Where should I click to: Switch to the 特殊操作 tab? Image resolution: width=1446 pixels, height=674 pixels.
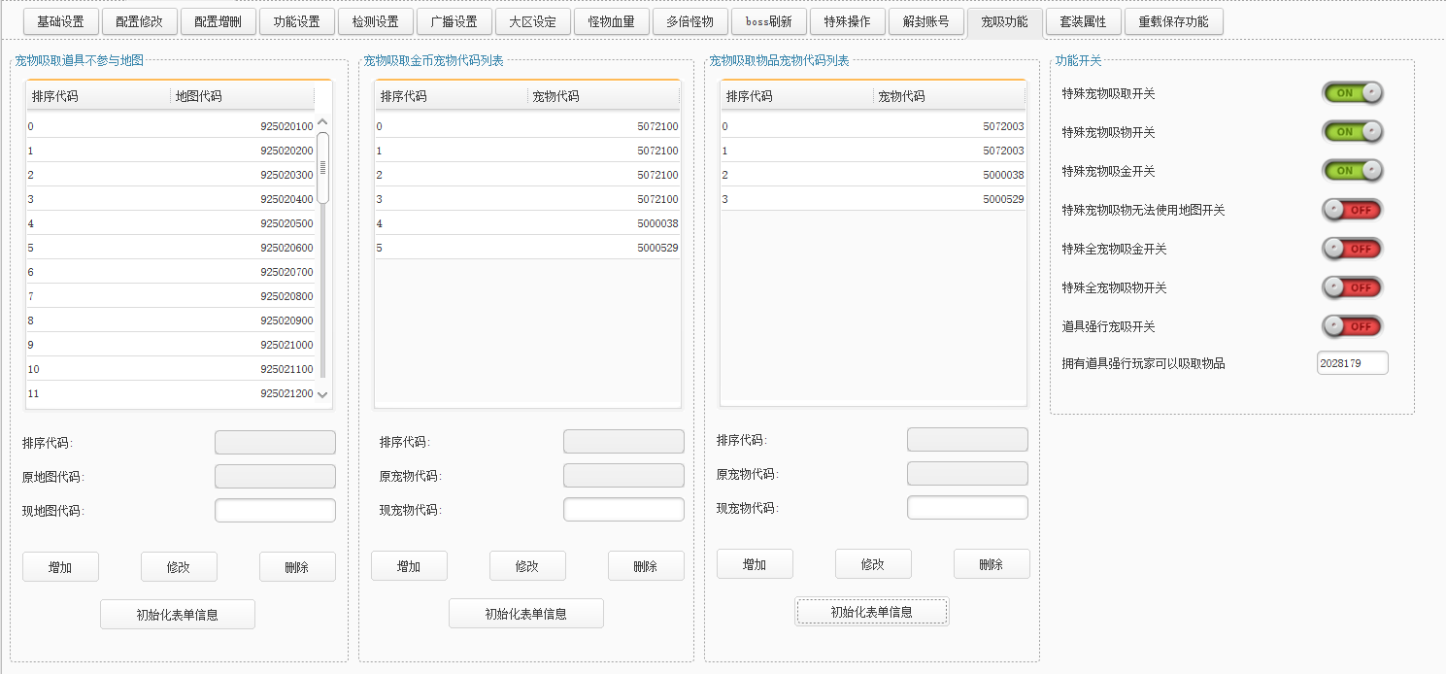pyautogui.click(x=847, y=21)
